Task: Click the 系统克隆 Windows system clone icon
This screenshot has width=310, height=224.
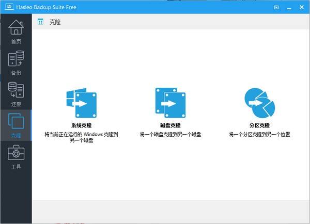Action: [x=82, y=103]
